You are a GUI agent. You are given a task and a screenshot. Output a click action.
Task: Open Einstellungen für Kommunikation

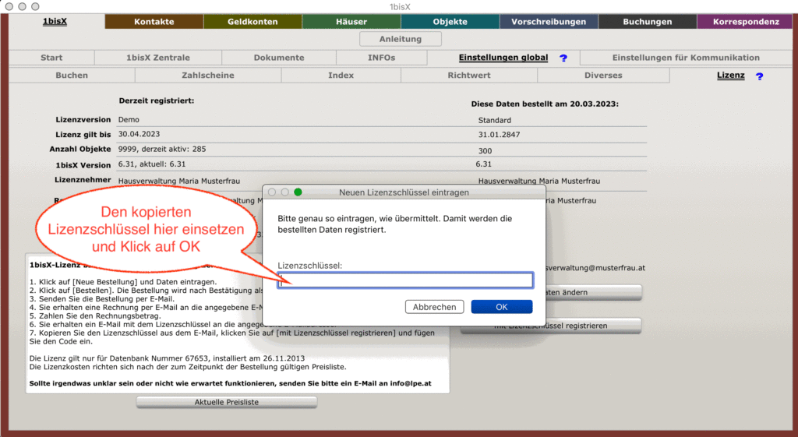pyautogui.click(x=686, y=58)
